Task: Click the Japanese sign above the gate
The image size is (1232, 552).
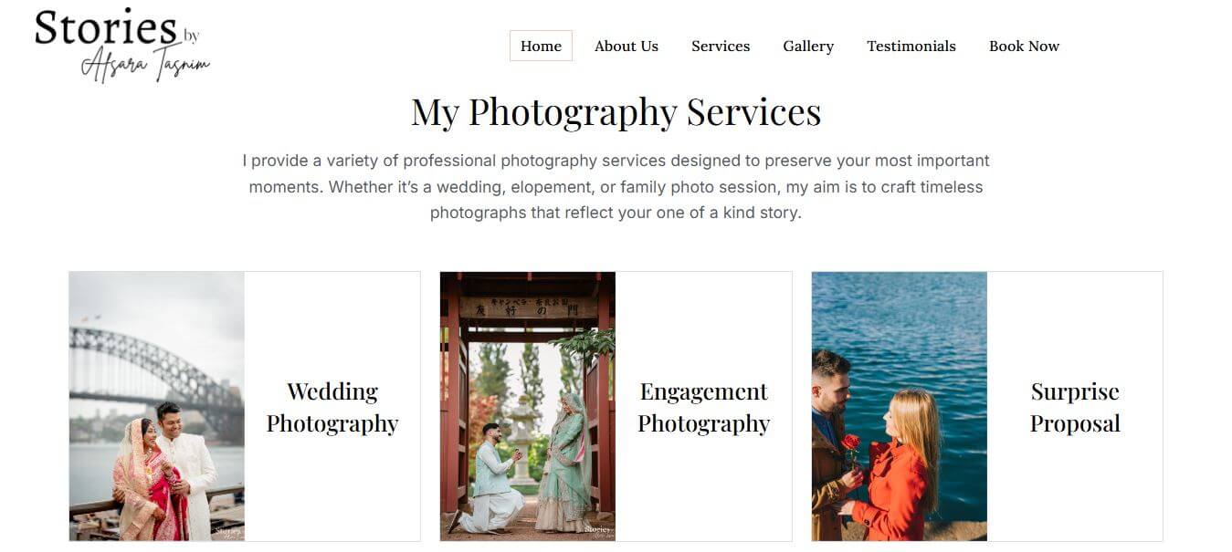Action: tap(527, 307)
